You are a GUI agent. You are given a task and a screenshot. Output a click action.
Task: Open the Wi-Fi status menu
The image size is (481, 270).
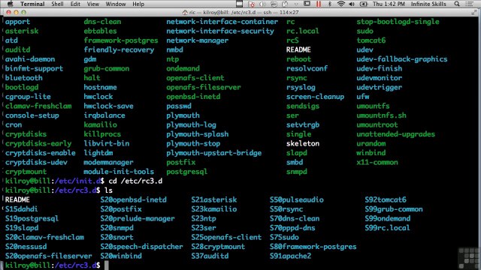(x=340, y=4)
